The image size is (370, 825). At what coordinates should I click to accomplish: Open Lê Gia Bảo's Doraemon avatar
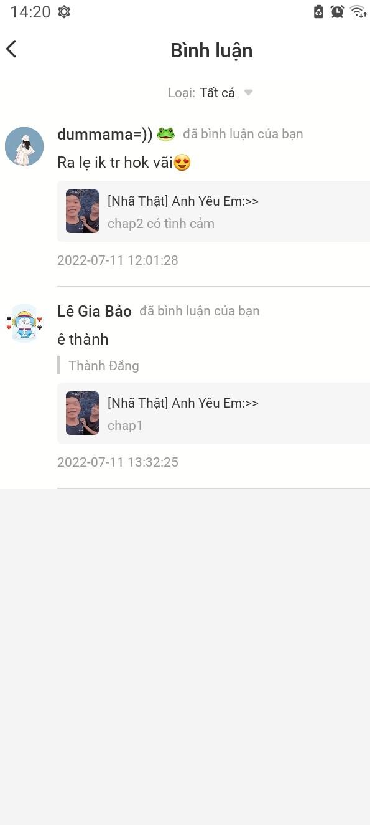click(x=24, y=323)
